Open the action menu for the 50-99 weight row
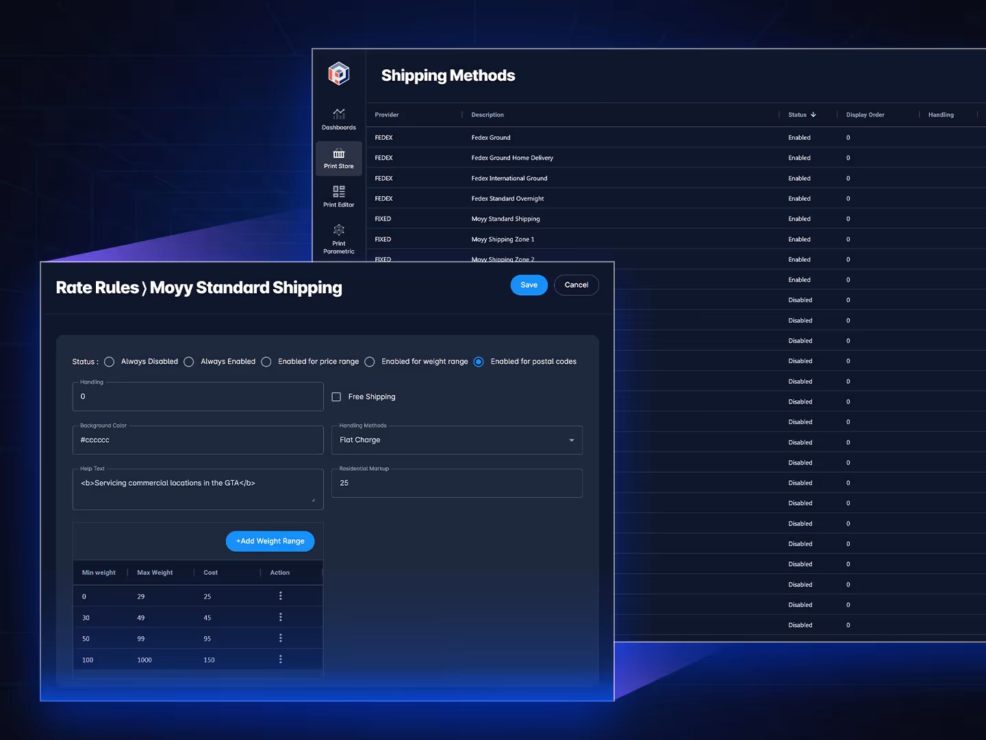 click(281, 637)
